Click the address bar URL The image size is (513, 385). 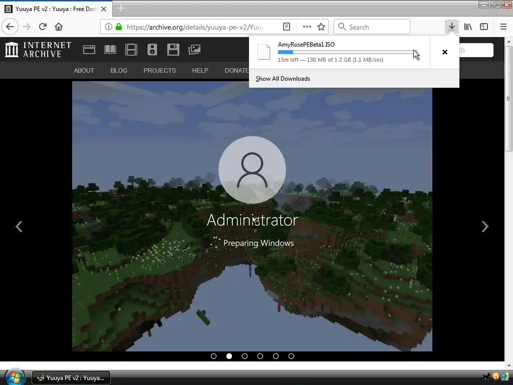(x=195, y=27)
